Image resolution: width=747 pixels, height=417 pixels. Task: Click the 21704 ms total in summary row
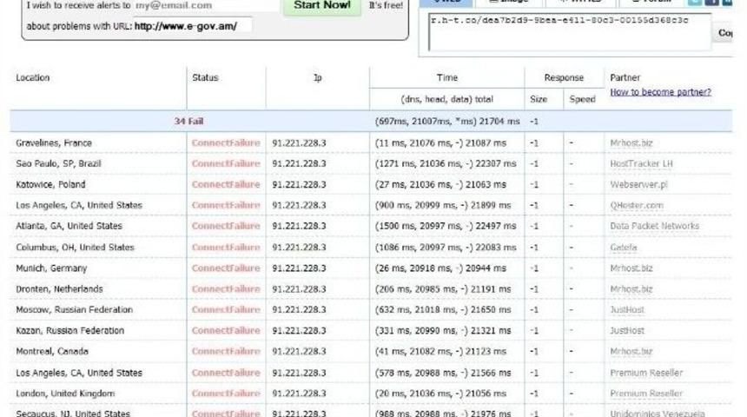click(x=499, y=122)
